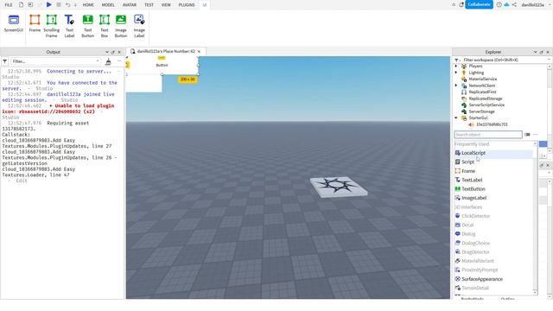Screen dimensions: 553x311
Task: Open the Help question mark icon
Action: 499,4
